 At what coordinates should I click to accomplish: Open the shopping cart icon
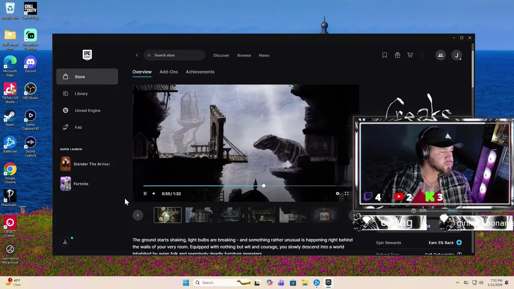tap(410, 55)
